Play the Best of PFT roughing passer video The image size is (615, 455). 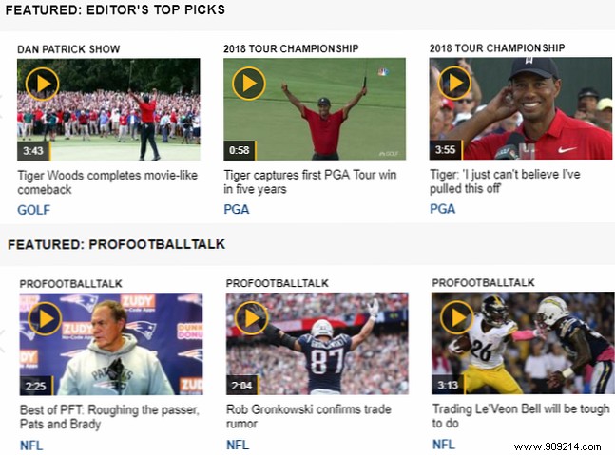point(45,318)
